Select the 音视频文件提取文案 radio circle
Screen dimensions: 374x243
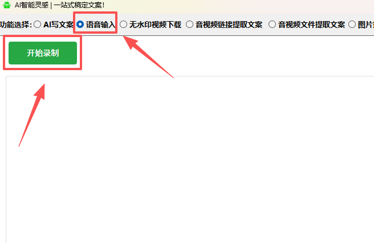pyautogui.click(x=272, y=25)
